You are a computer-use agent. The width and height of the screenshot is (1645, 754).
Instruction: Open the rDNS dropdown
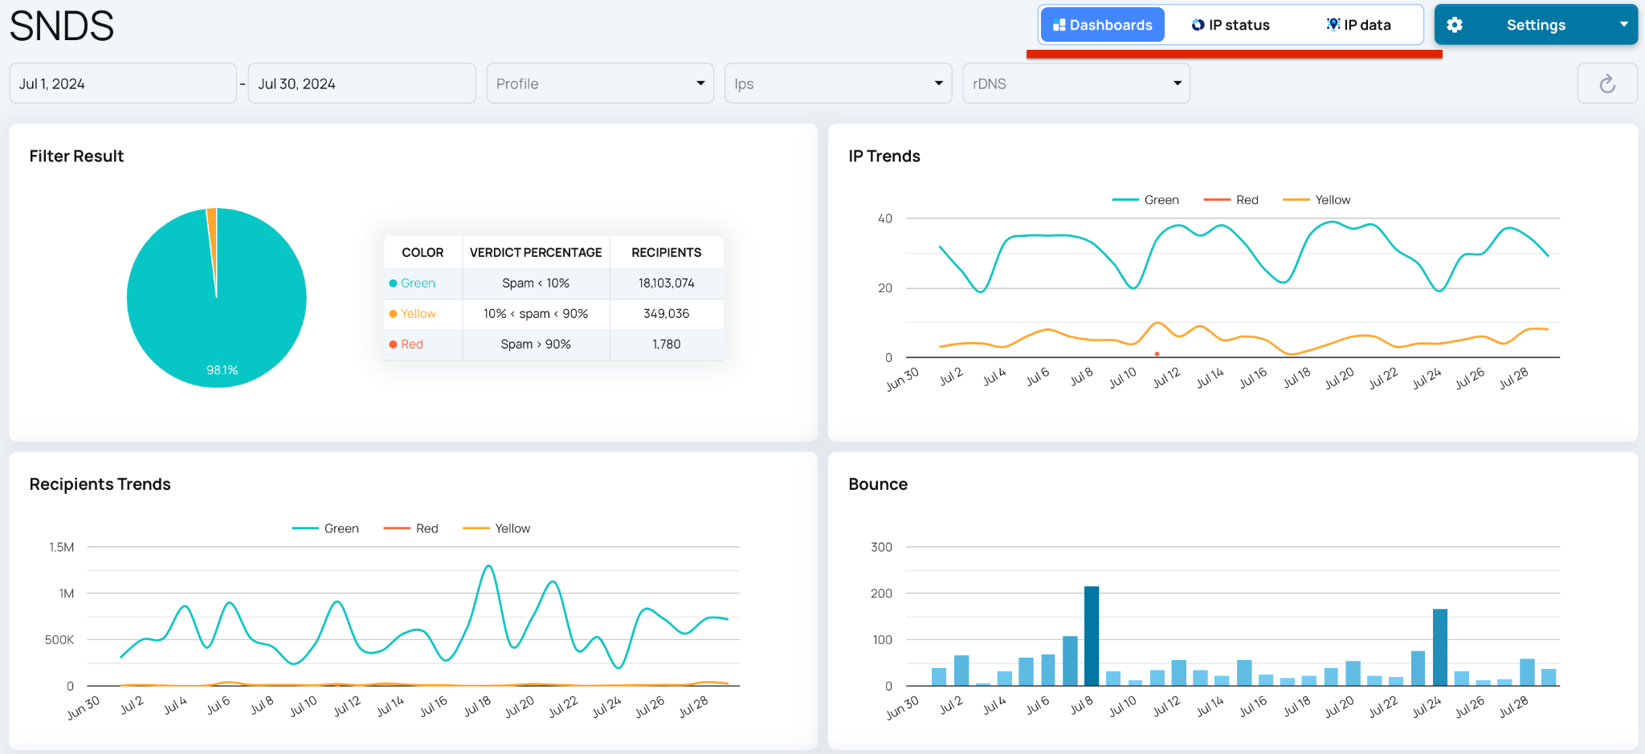tap(1076, 84)
